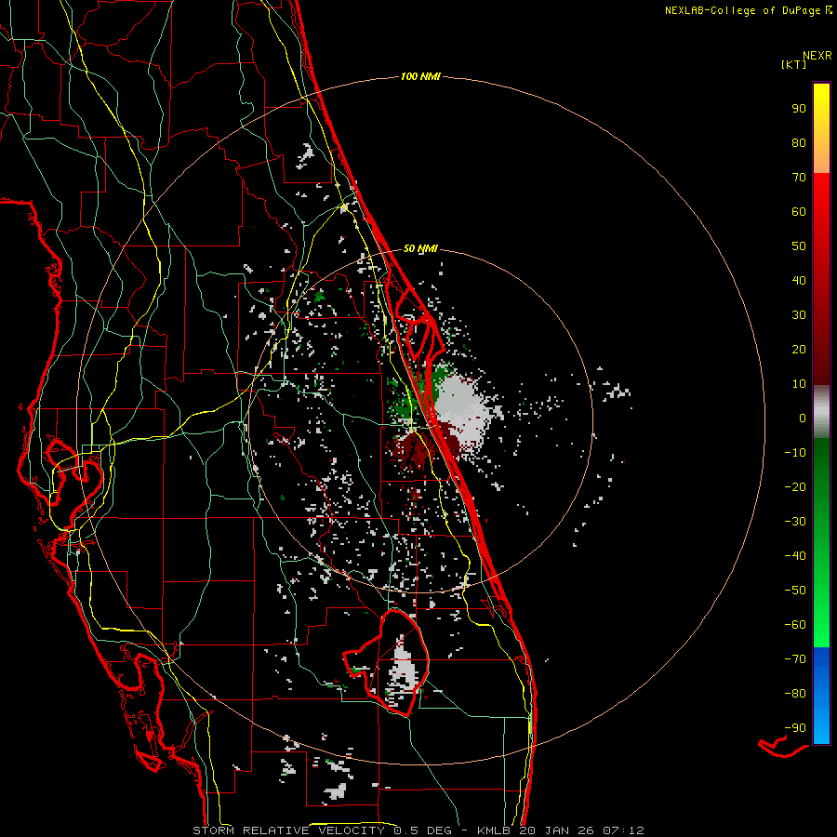
Task: Click the NEXR label above the scale
Action: [x=817, y=56]
